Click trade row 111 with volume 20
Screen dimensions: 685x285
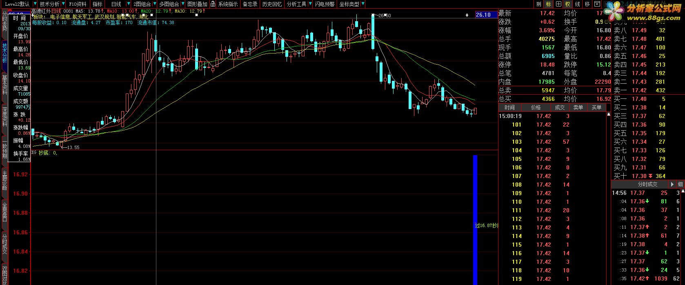552,210
